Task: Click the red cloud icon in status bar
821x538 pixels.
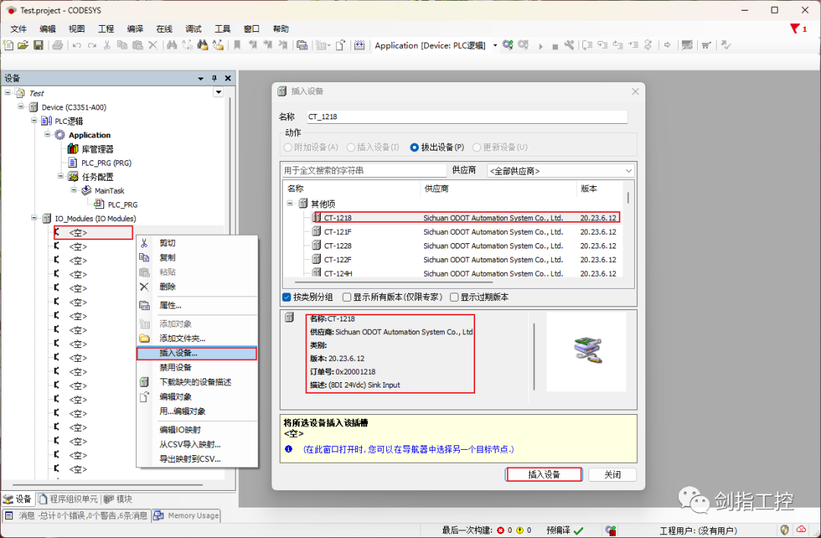Action: [x=801, y=530]
